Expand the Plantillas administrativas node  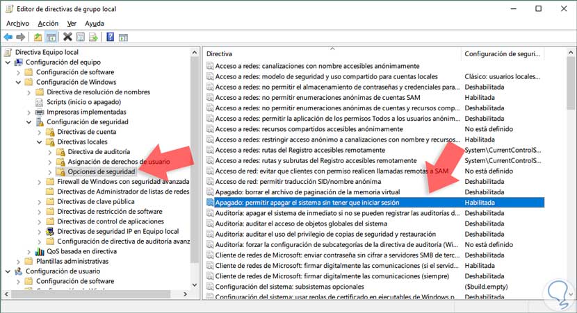coord(18,262)
